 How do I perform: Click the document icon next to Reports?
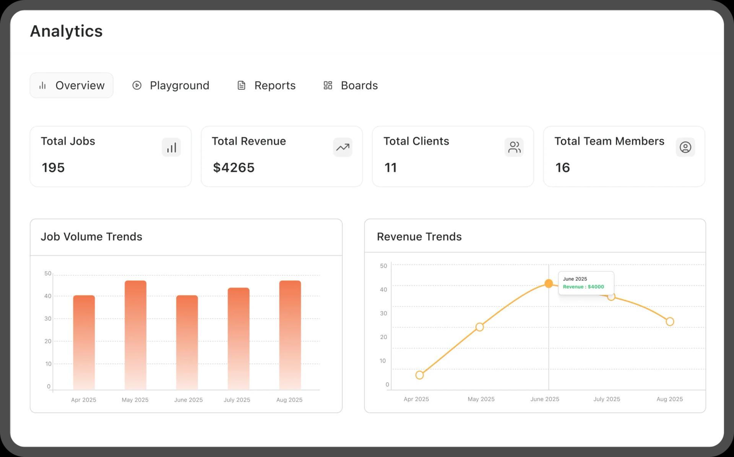click(x=241, y=85)
